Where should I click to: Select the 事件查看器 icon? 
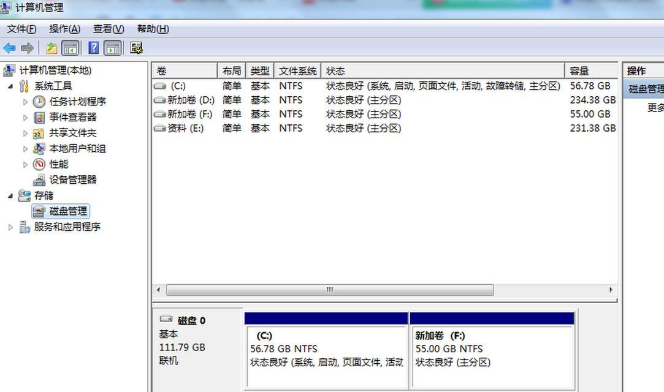coord(39,117)
